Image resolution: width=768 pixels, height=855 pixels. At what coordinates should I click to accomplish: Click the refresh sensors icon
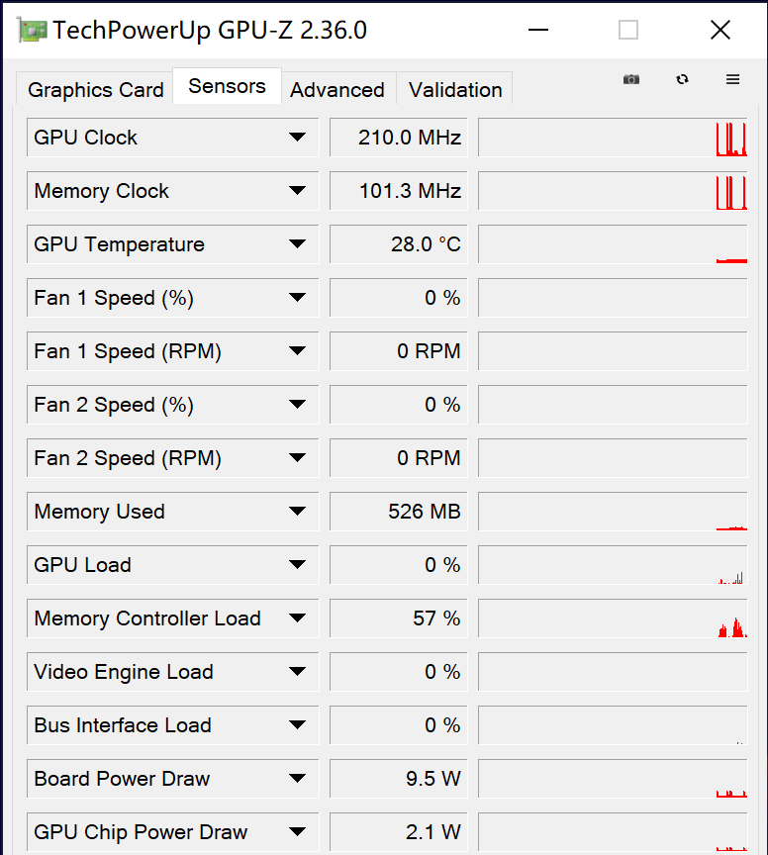point(683,79)
